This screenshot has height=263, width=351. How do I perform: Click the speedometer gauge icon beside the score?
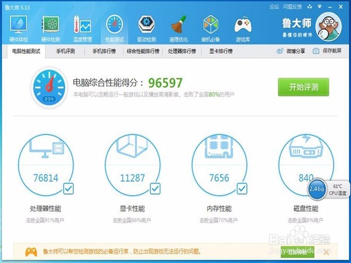(49, 87)
